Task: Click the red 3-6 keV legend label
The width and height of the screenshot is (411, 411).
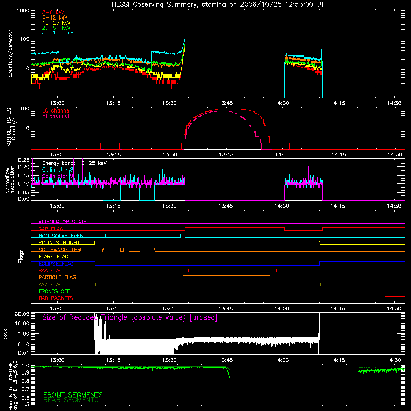Action: 53,12
